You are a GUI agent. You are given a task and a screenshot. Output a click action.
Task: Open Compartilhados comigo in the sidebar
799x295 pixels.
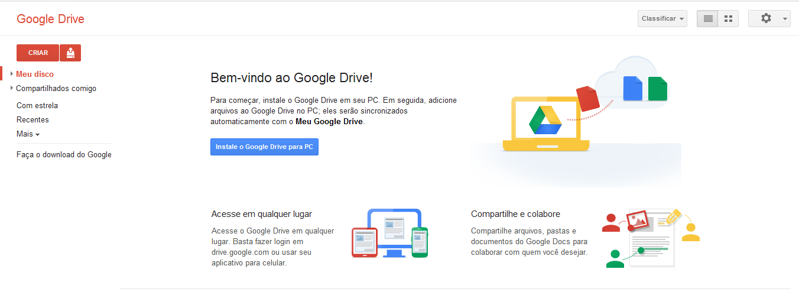(x=56, y=89)
